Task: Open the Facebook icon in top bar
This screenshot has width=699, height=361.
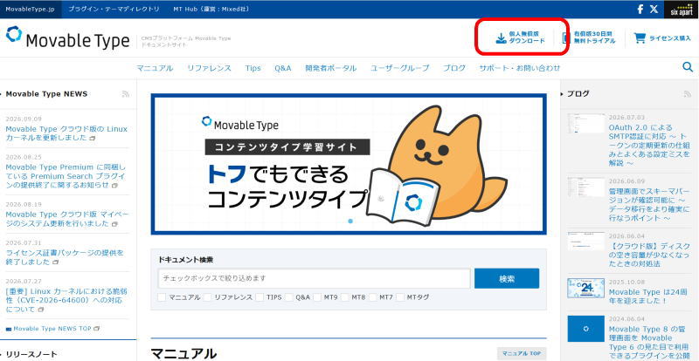Action: point(640,9)
